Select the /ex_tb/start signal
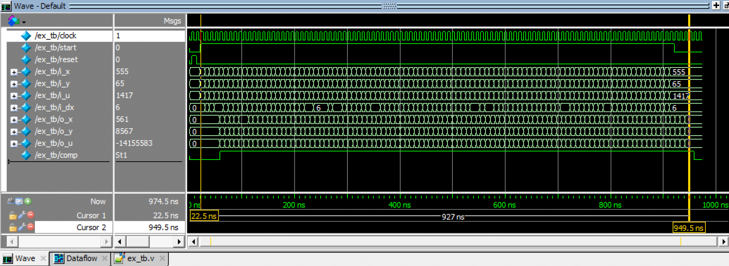 click(x=56, y=48)
